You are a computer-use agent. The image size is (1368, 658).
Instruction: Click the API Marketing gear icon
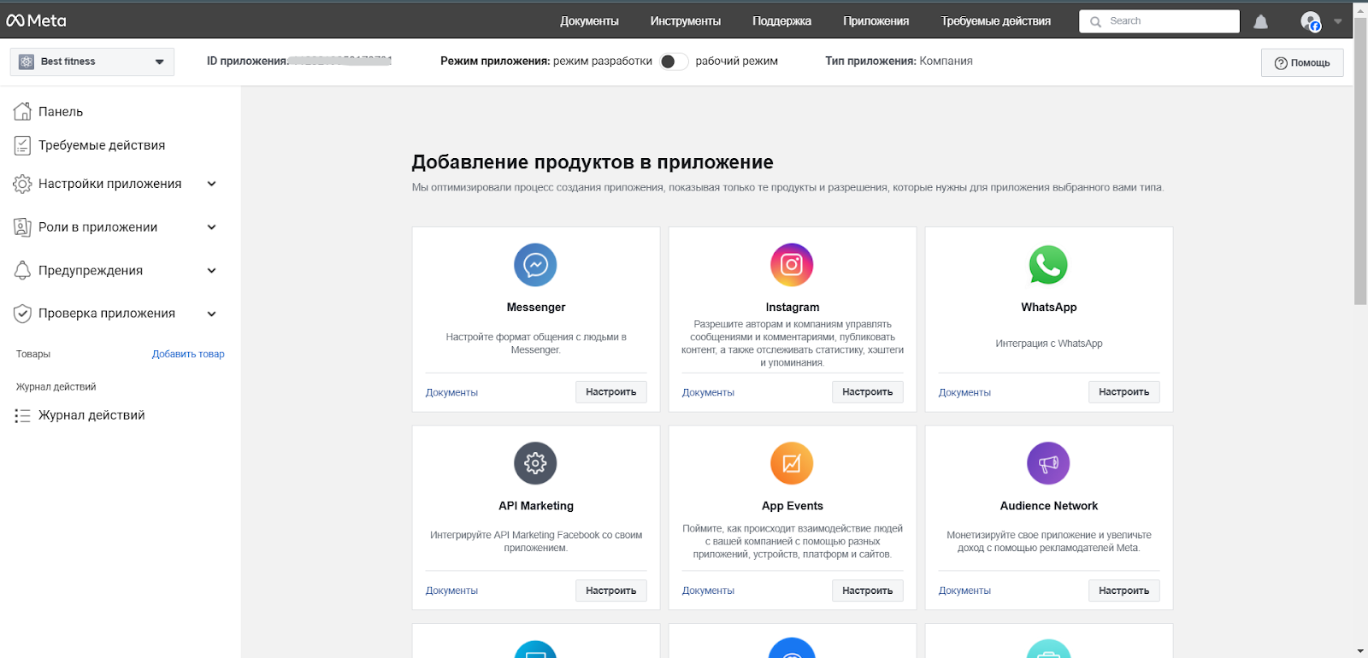pos(535,463)
